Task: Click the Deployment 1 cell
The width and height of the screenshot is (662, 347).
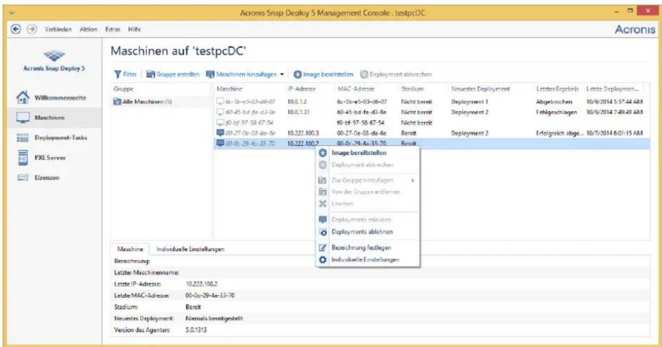Action: coord(468,102)
